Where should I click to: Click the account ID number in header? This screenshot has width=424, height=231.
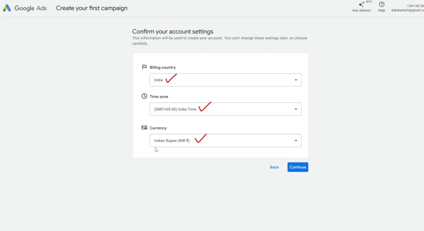(x=415, y=6)
